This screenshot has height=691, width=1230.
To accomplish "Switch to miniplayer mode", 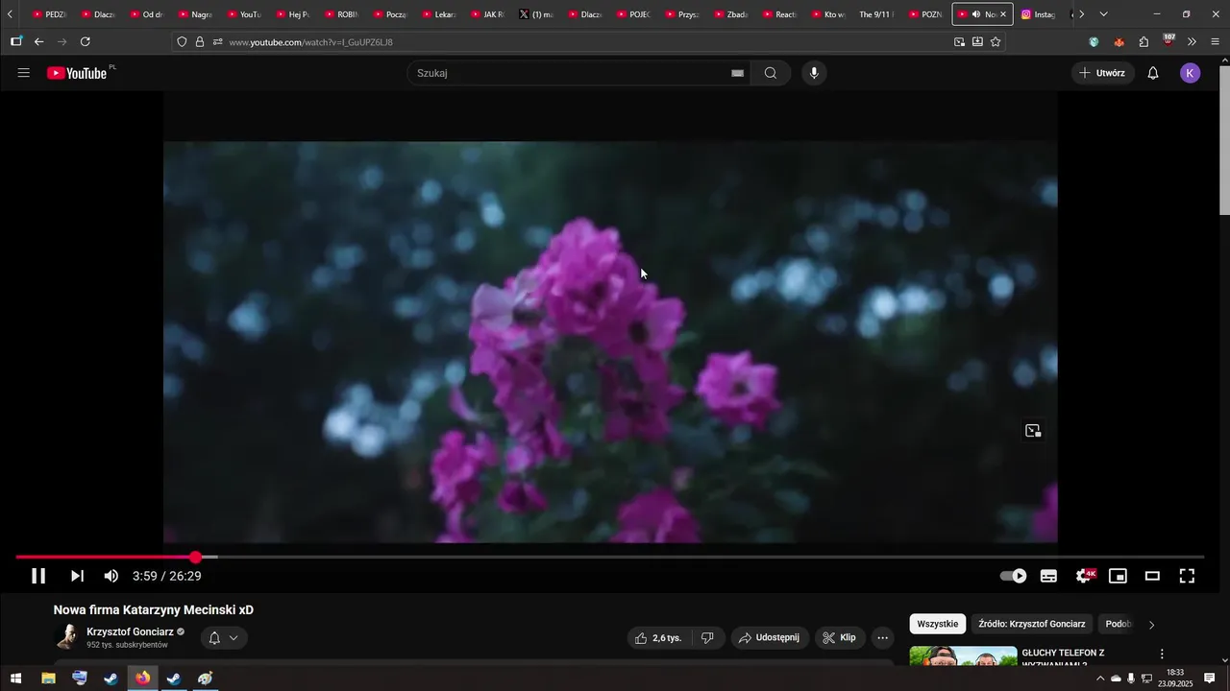I will (x=1118, y=576).
